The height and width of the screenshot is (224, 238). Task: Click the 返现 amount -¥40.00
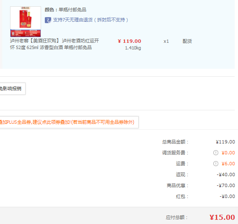click(x=226, y=175)
